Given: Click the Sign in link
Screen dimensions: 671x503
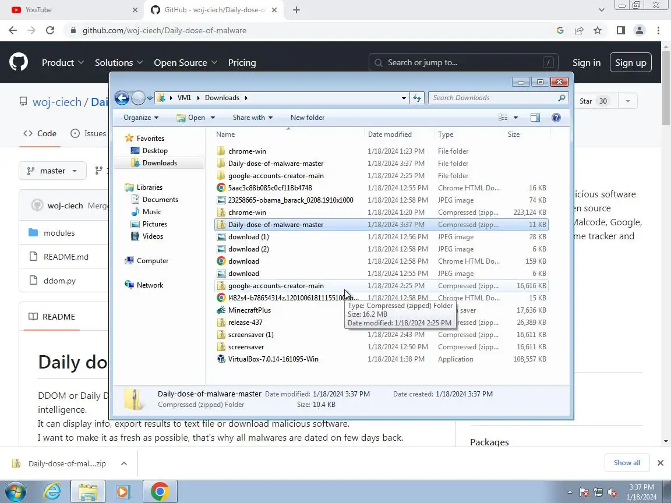Looking at the screenshot, I should pyautogui.click(x=587, y=62).
